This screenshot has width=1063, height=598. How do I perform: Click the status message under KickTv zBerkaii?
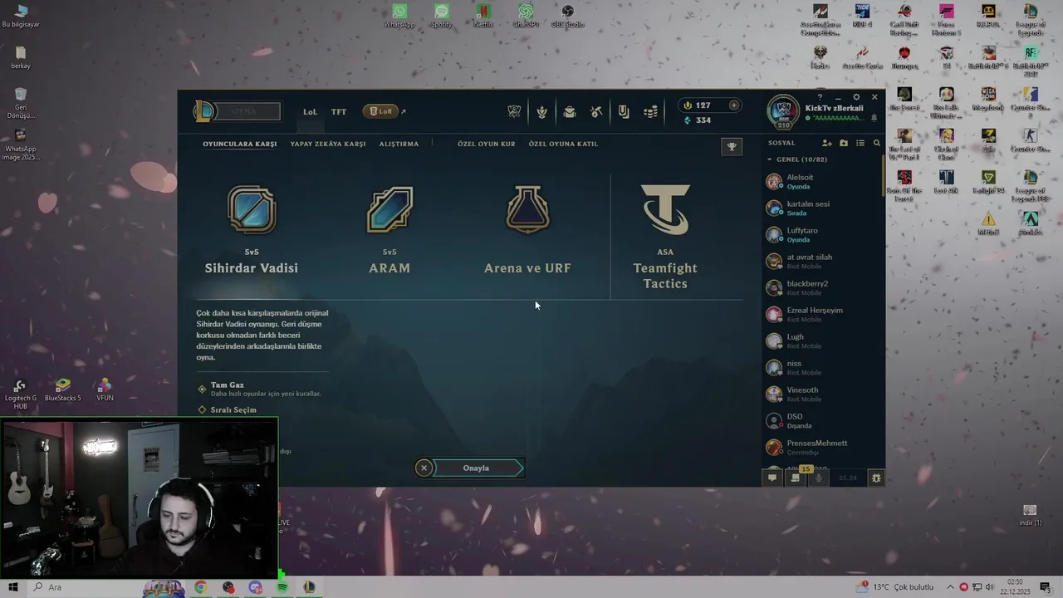[x=837, y=119]
